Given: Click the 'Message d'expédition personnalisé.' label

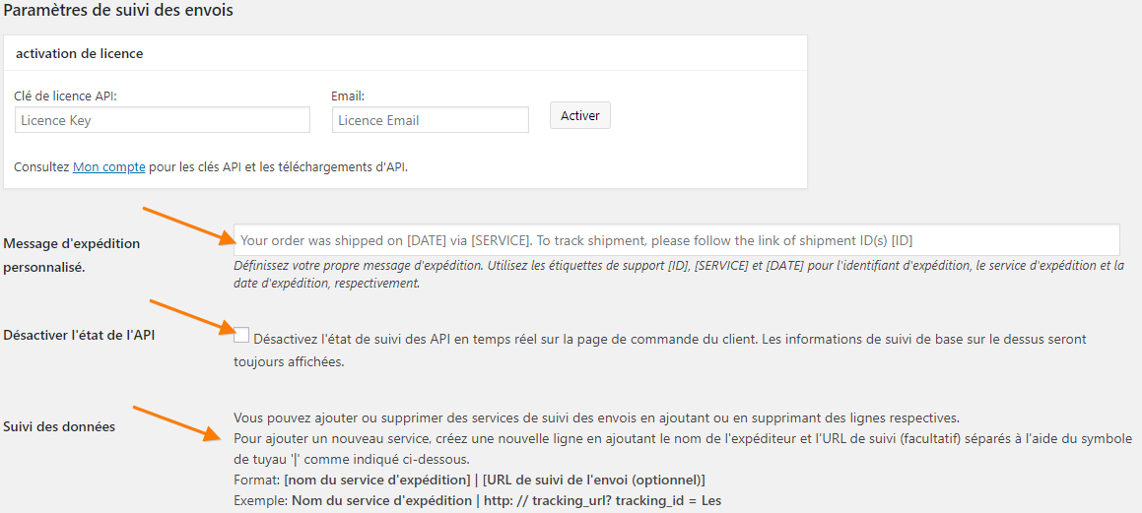Looking at the screenshot, I should [71, 255].
